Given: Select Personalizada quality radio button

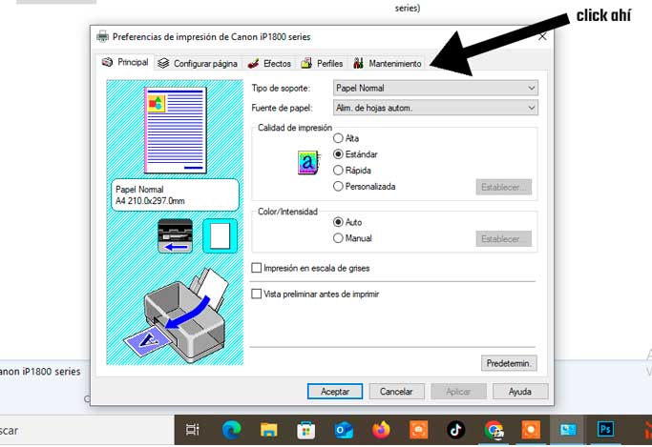Looking at the screenshot, I should 338,187.
